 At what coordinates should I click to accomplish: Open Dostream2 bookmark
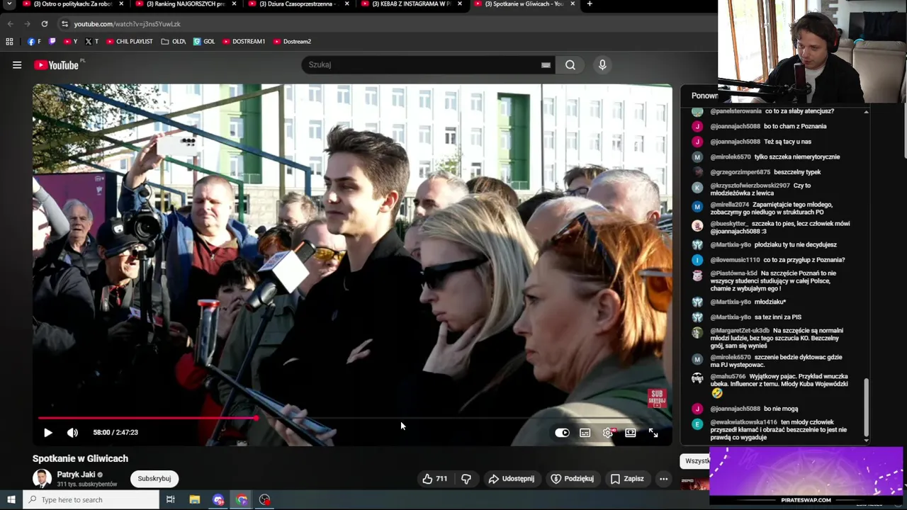point(292,41)
